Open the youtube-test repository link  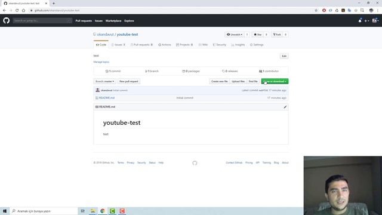pyautogui.click(x=127, y=35)
